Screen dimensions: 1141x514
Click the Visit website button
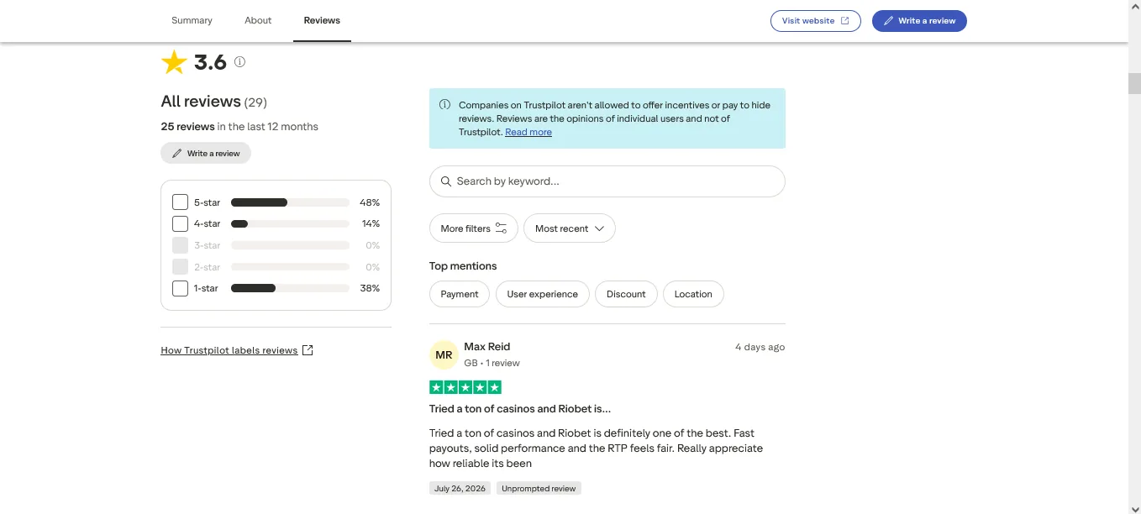click(x=816, y=21)
